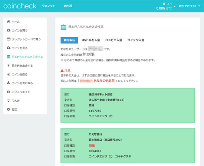Click the download icon beside コインを受け取る
This screenshot has height=166, width=204.
click(x=9, y=83)
